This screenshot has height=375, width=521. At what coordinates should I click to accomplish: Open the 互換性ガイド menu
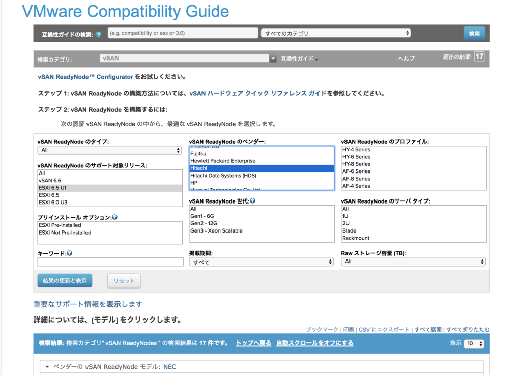click(299, 59)
